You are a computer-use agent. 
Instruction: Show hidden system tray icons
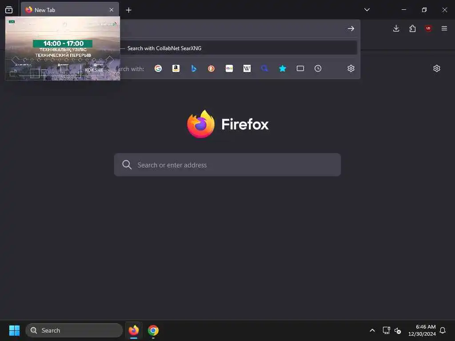[x=372, y=330]
